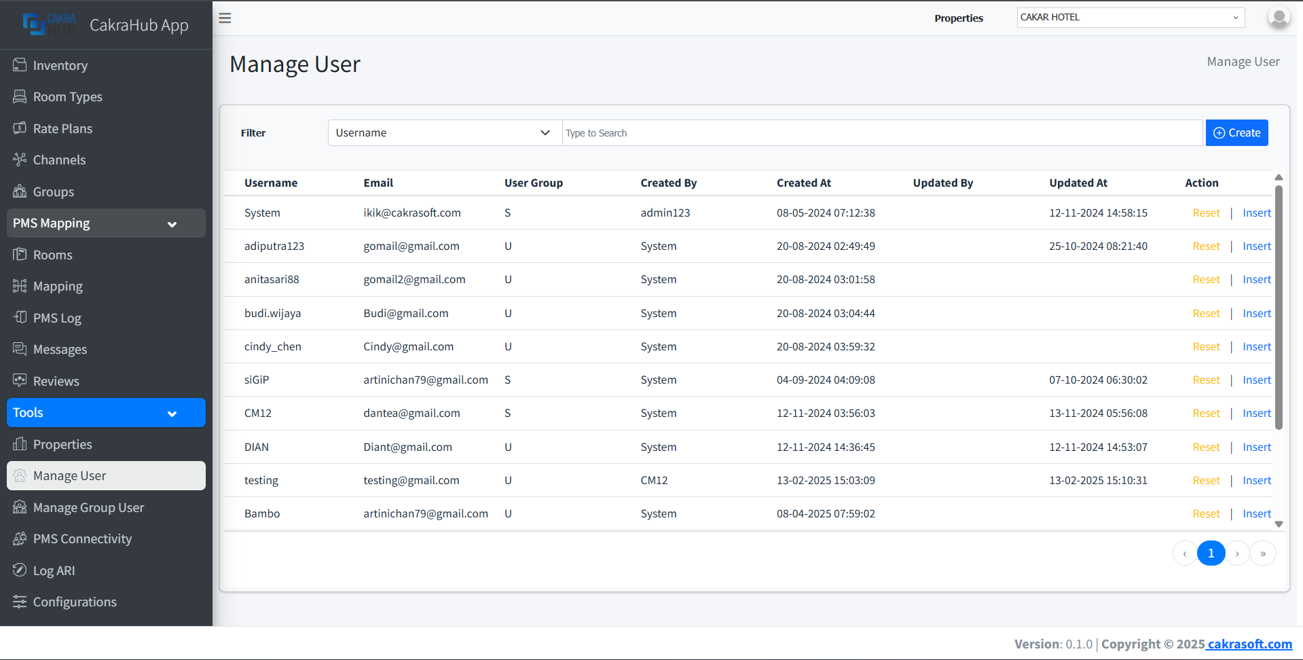Toggle the sidebar with the hamburger icon

(x=225, y=18)
